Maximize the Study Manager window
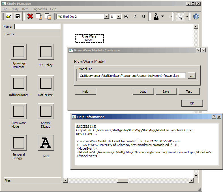223x192 pixels. click(193, 4)
